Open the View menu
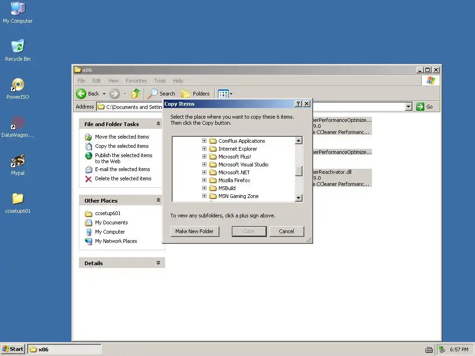This screenshot has height=356, width=475. coord(113,81)
